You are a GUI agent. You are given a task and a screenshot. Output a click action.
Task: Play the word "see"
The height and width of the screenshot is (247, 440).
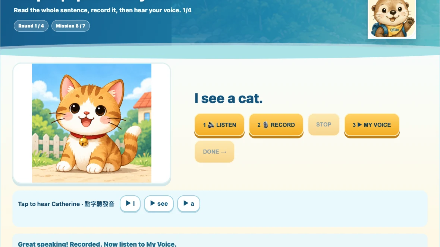point(159,203)
